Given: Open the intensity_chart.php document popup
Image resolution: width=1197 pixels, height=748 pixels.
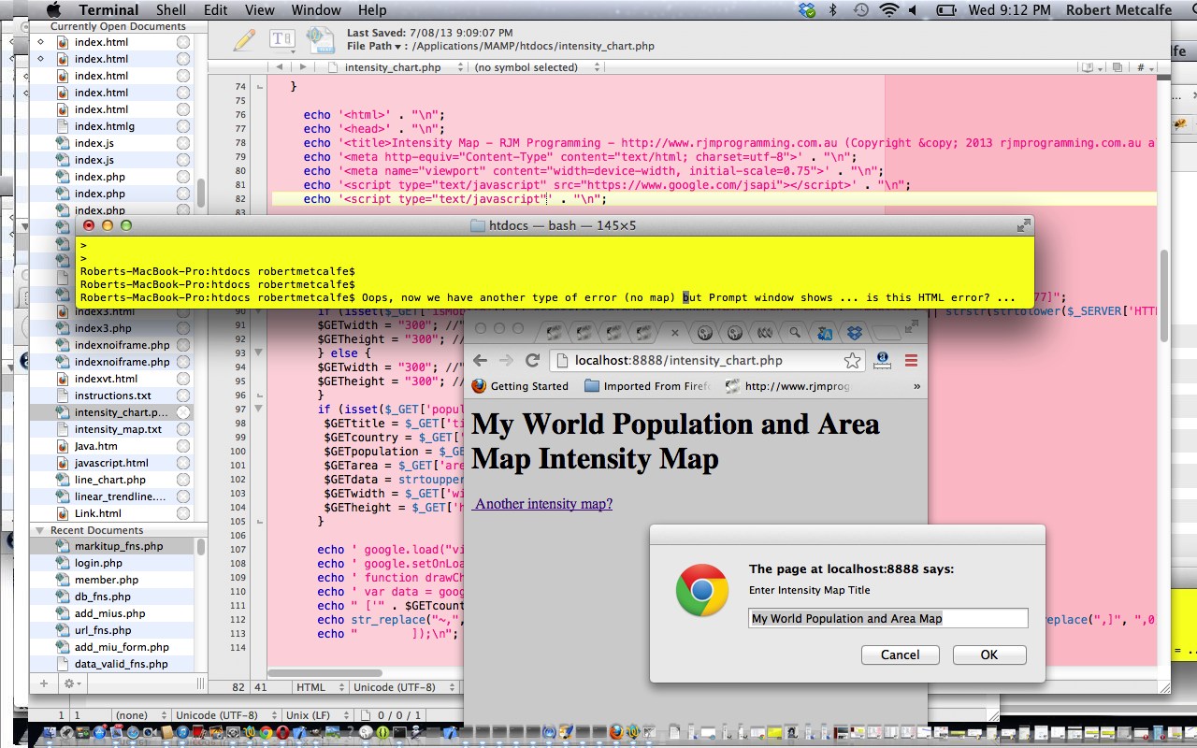Looking at the screenshot, I should pyautogui.click(x=397, y=67).
